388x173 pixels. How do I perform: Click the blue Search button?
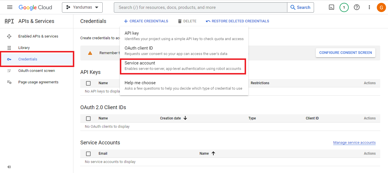pos(301,7)
